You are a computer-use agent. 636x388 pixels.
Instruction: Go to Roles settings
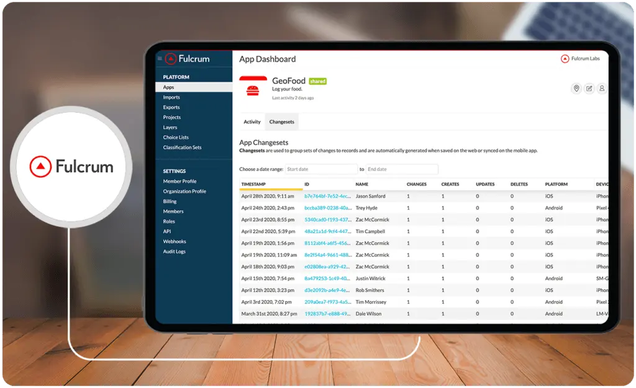pyautogui.click(x=169, y=222)
